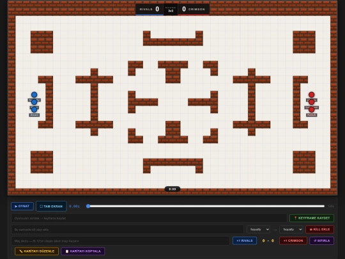Viewport: 345px width, 259px height.
Task: Open the victim player dropdown
Action: tap(291, 230)
